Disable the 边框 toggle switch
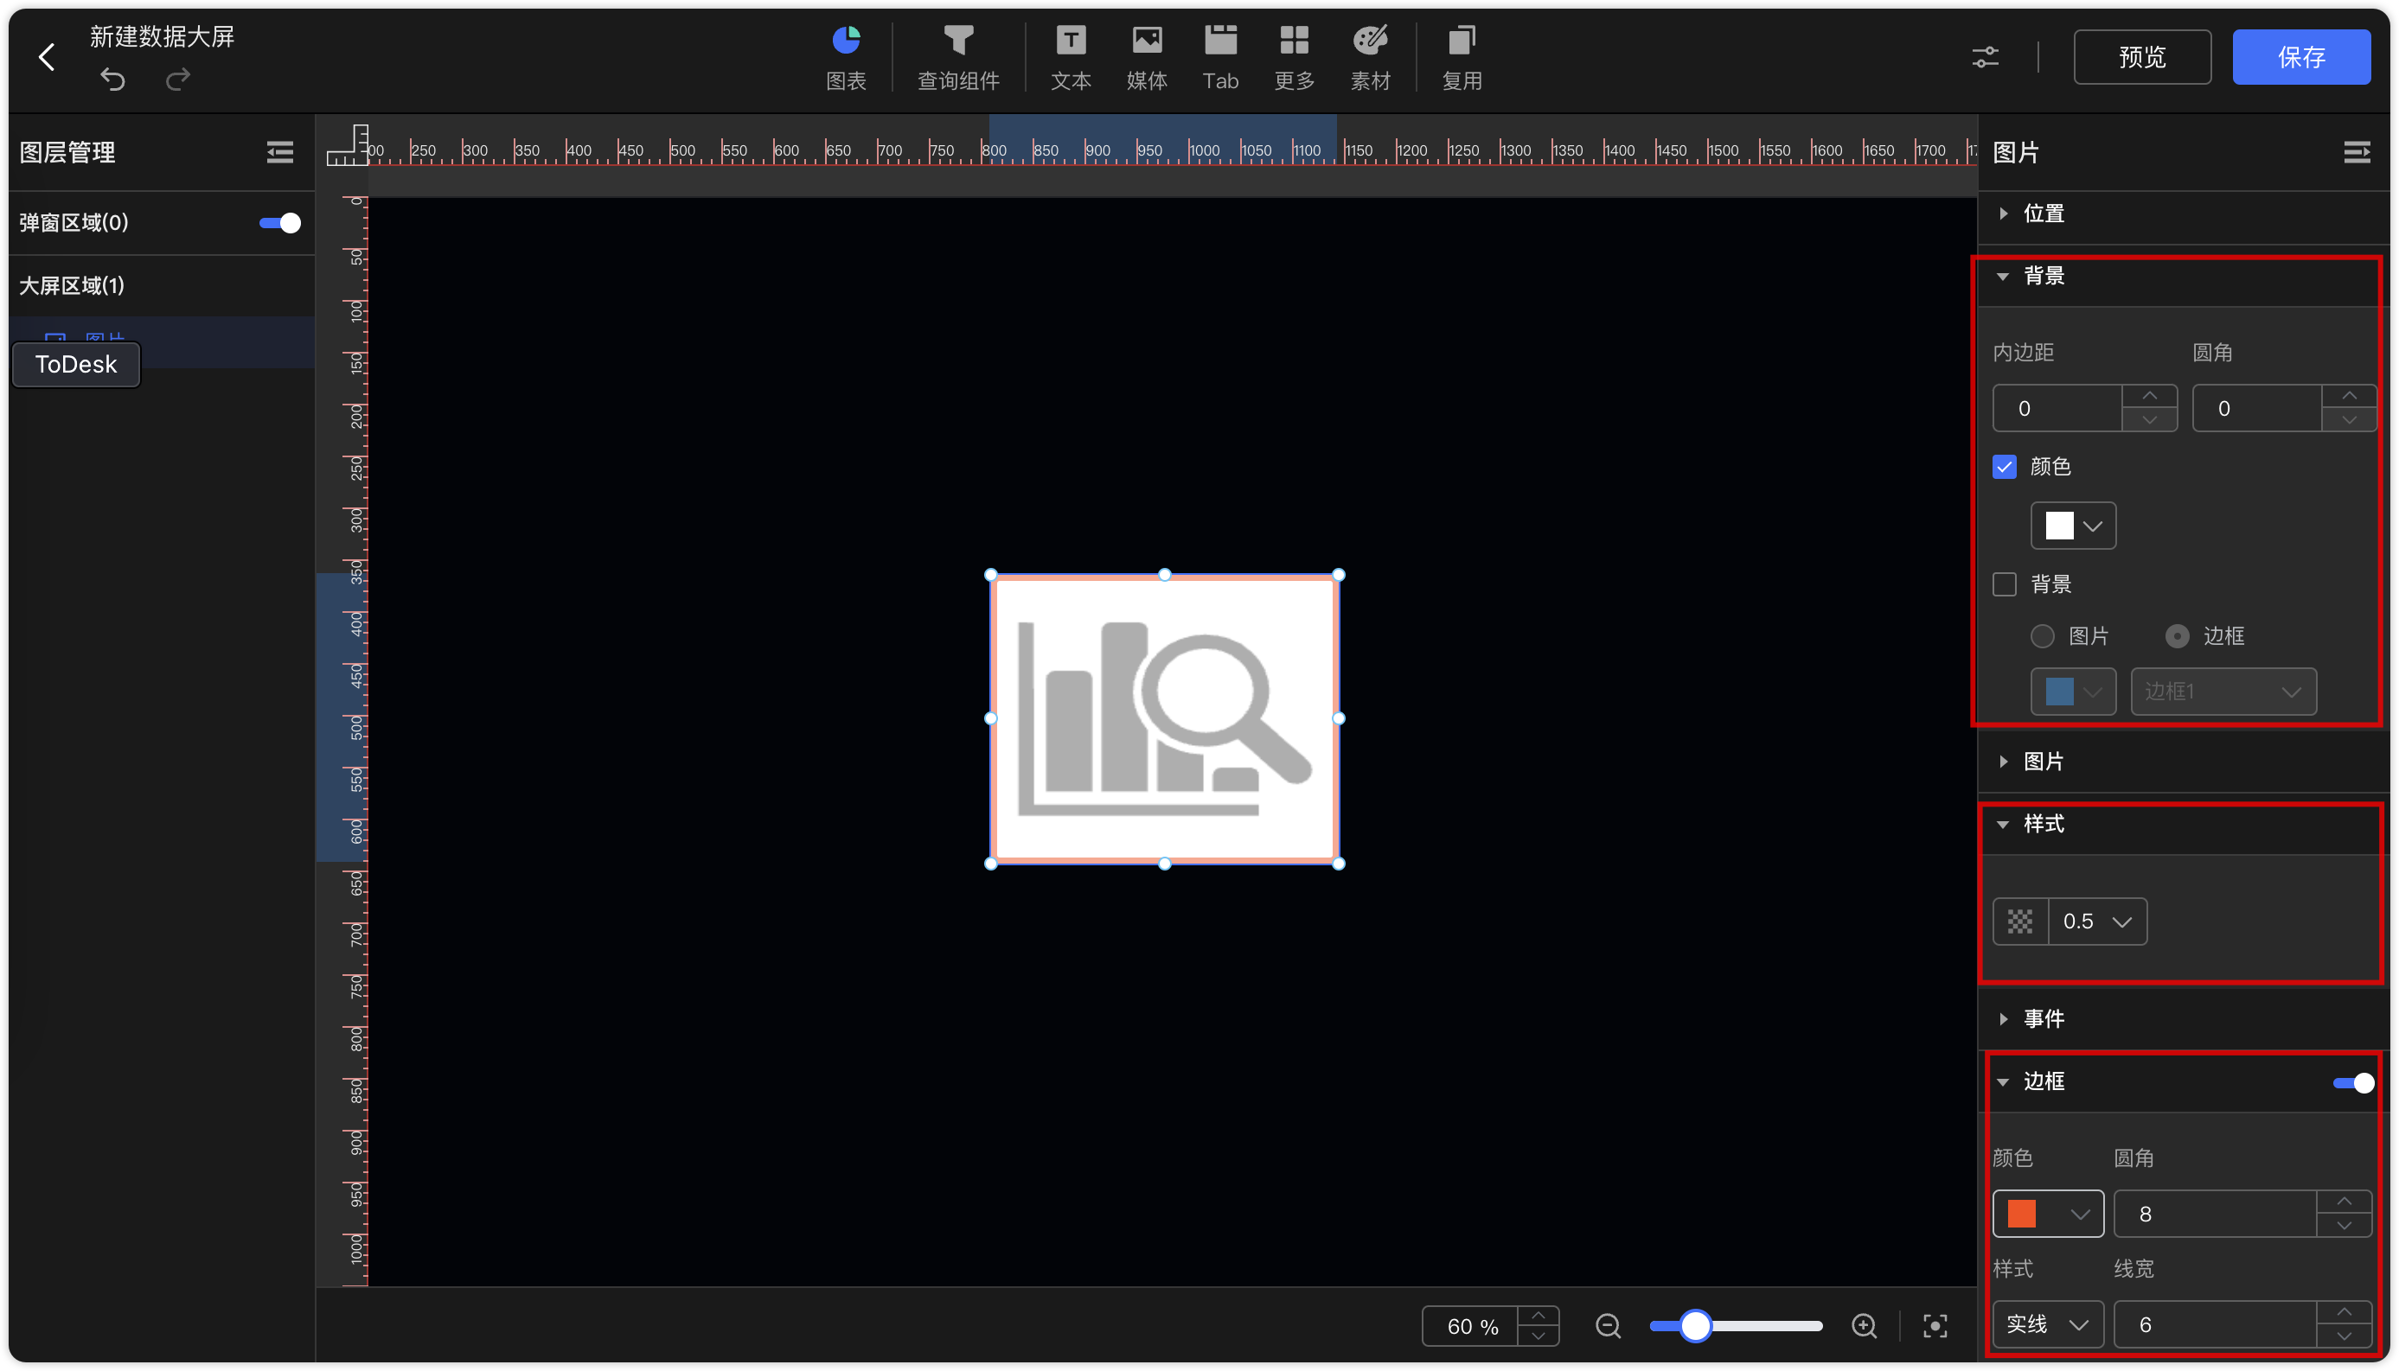Viewport: 2399px width, 1371px height. point(2353,1083)
